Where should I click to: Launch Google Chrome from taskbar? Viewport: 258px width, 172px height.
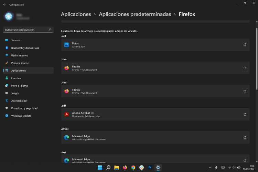point(133,168)
